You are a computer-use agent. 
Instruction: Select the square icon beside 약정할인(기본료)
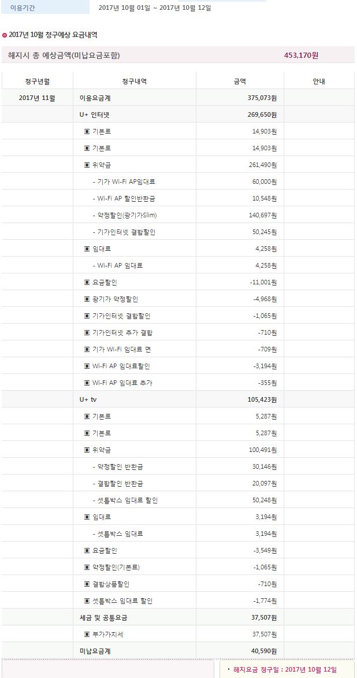click(87, 568)
